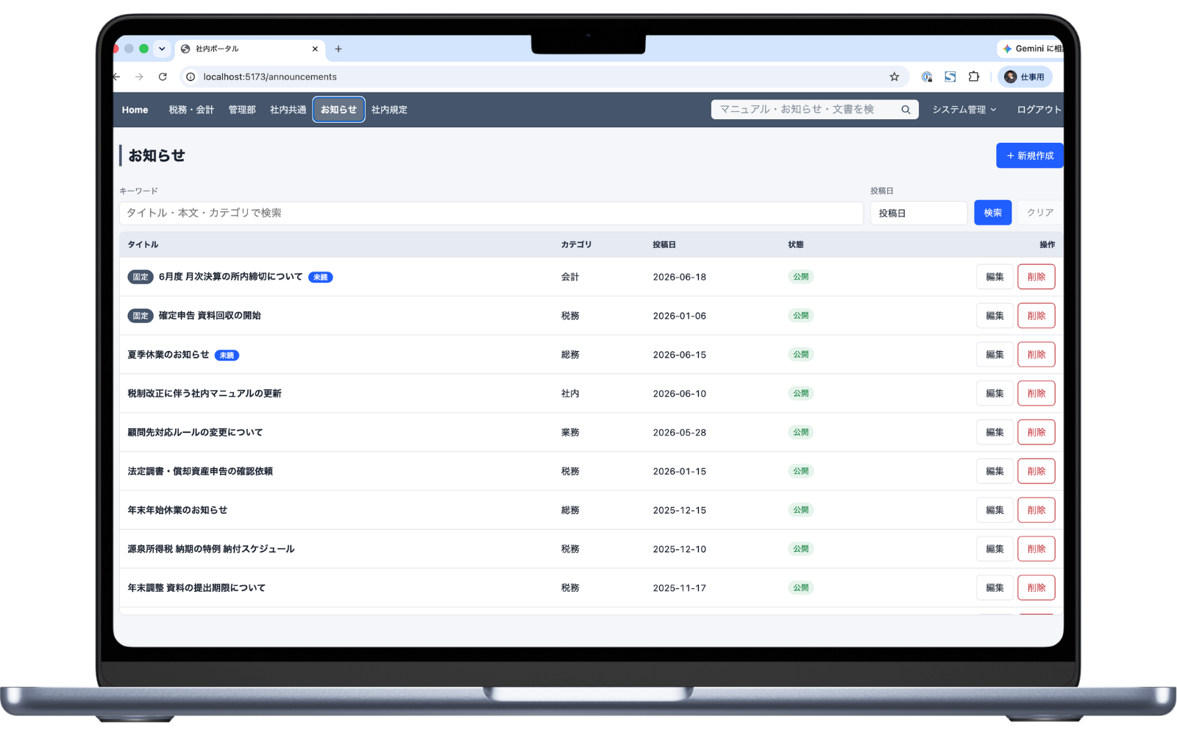The height and width of the screenshot is (736, 1177).
Task: Bookmark this page with the star icon
Action: (x=894, y=77)
